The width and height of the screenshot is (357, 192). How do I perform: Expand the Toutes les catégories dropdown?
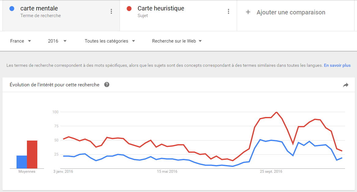(110, 41)
